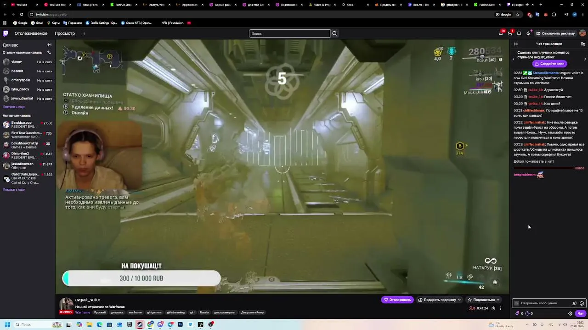Click the search magnifier button
Image resolution: width=588 pixels, height=330 pixels.
pos(334,33)
